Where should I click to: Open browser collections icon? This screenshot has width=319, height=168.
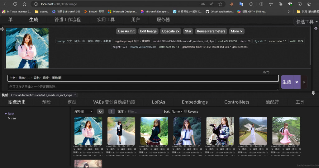(281, 4)
